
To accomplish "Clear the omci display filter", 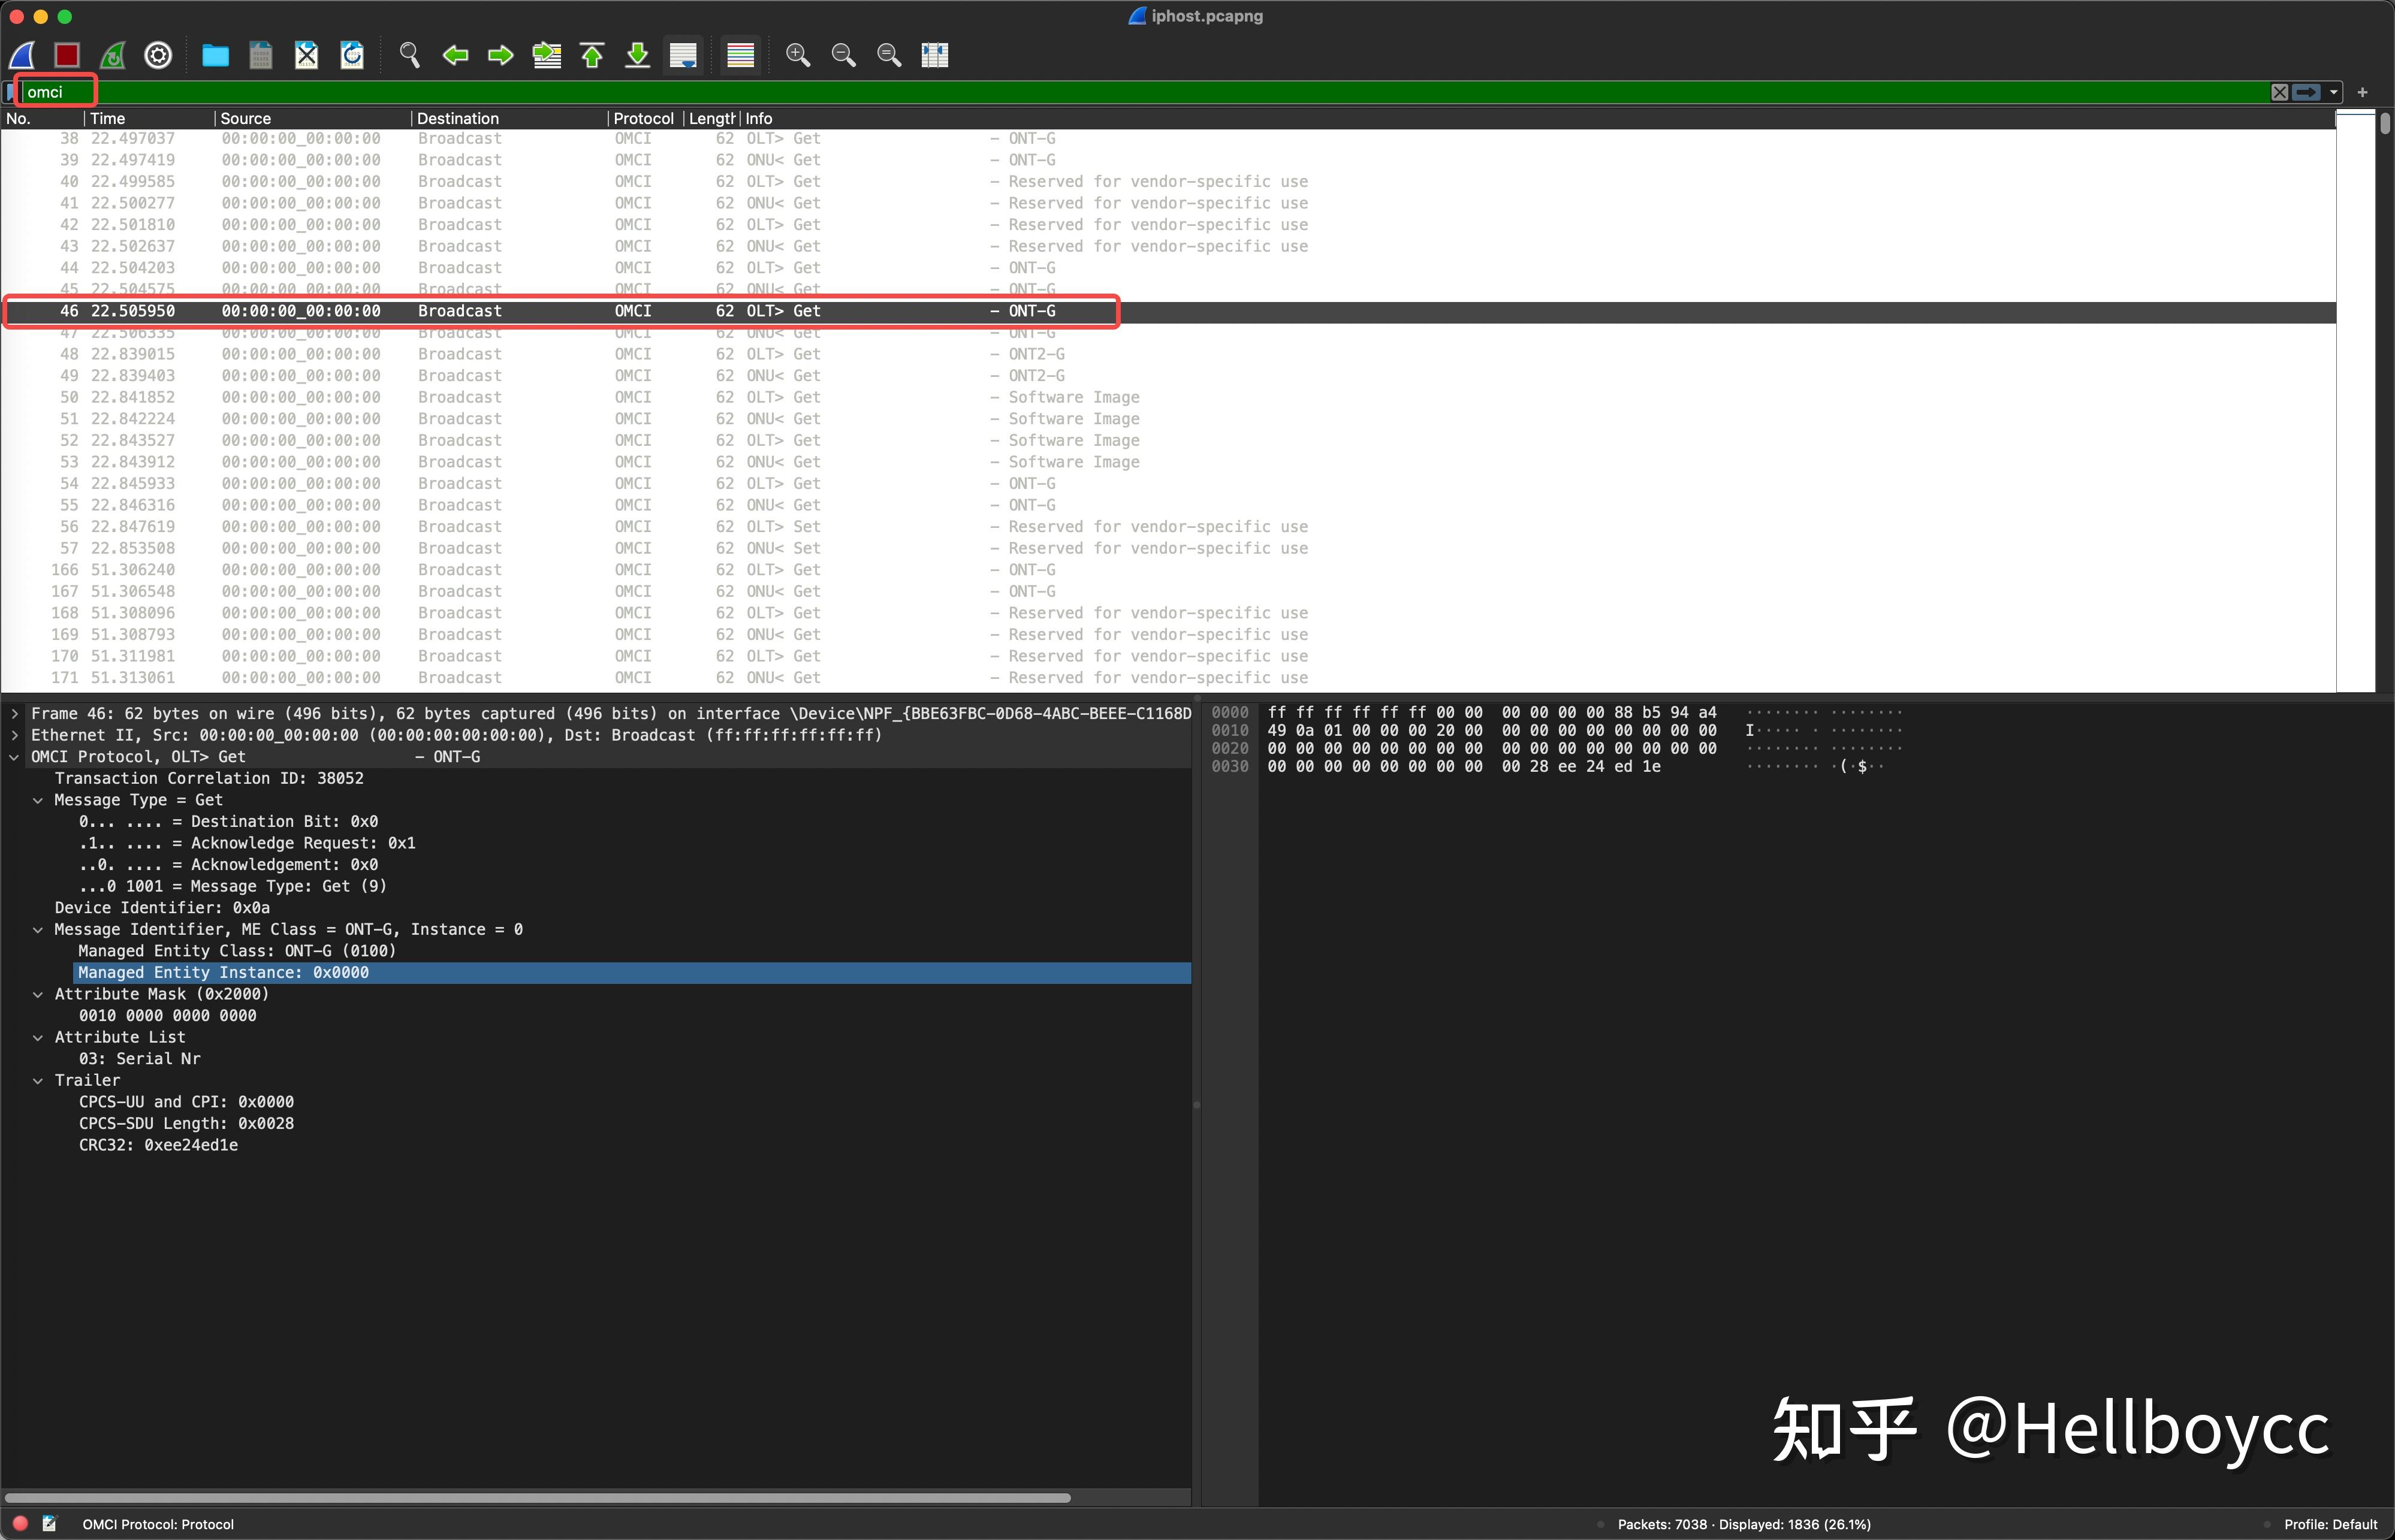I will [x=2279, y=91].
